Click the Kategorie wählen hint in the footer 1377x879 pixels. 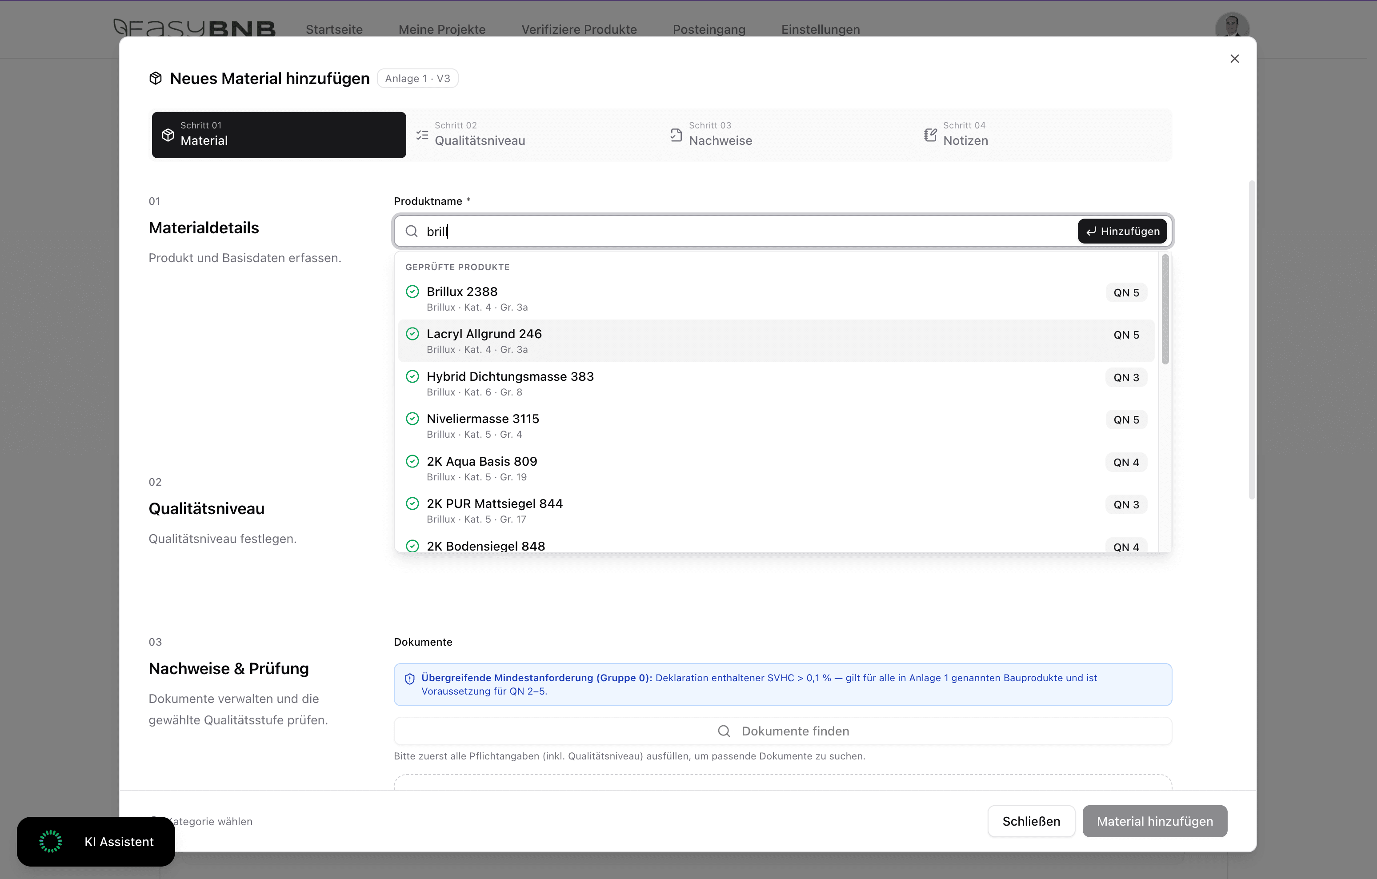[x=210, y=821]
